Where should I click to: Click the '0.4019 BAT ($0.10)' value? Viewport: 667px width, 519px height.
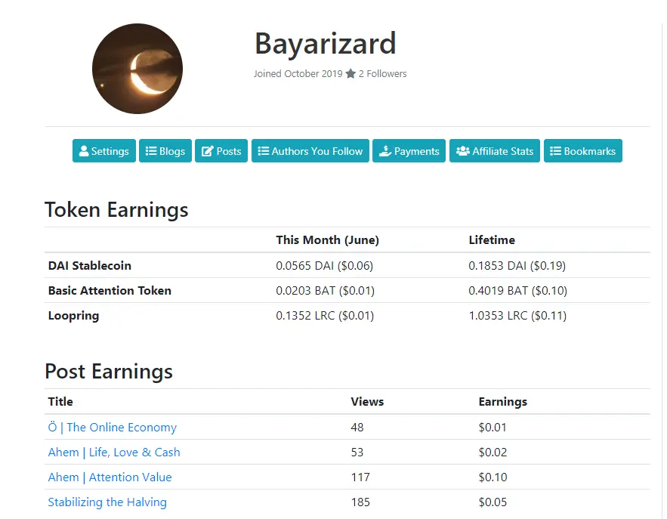pos(518,291)
